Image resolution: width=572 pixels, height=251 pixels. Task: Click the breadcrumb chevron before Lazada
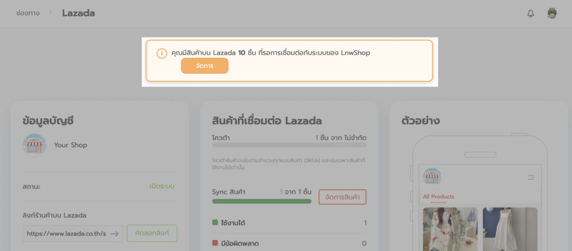(x=51, y=13)
